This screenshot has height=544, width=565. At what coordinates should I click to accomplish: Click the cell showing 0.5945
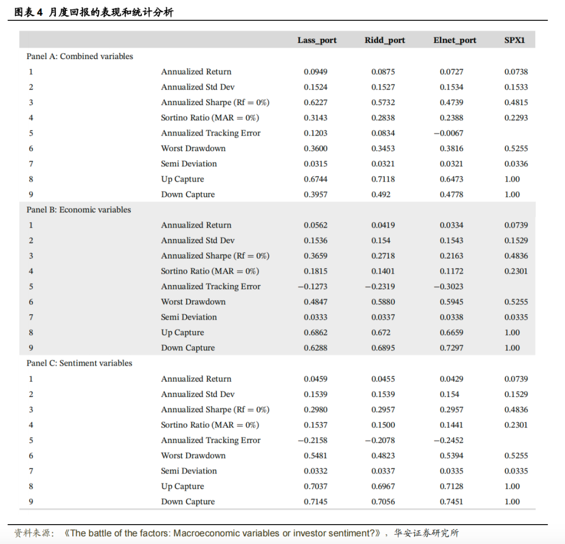tap(451, 302)
